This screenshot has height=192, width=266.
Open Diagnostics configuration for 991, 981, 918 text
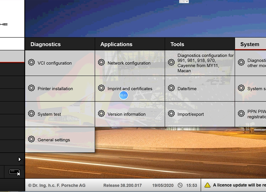point(206,63)
